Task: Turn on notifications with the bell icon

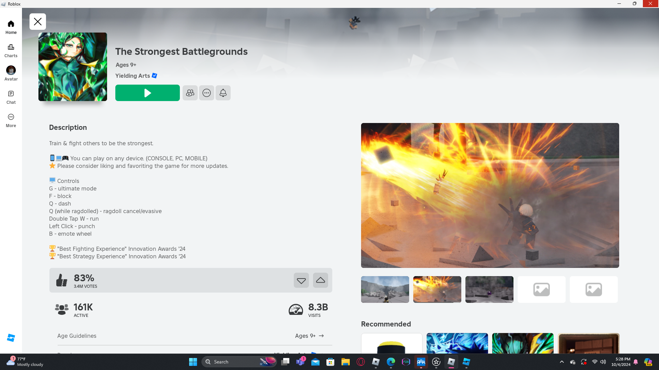Action: pyautogui.click(x=223, y=93)
